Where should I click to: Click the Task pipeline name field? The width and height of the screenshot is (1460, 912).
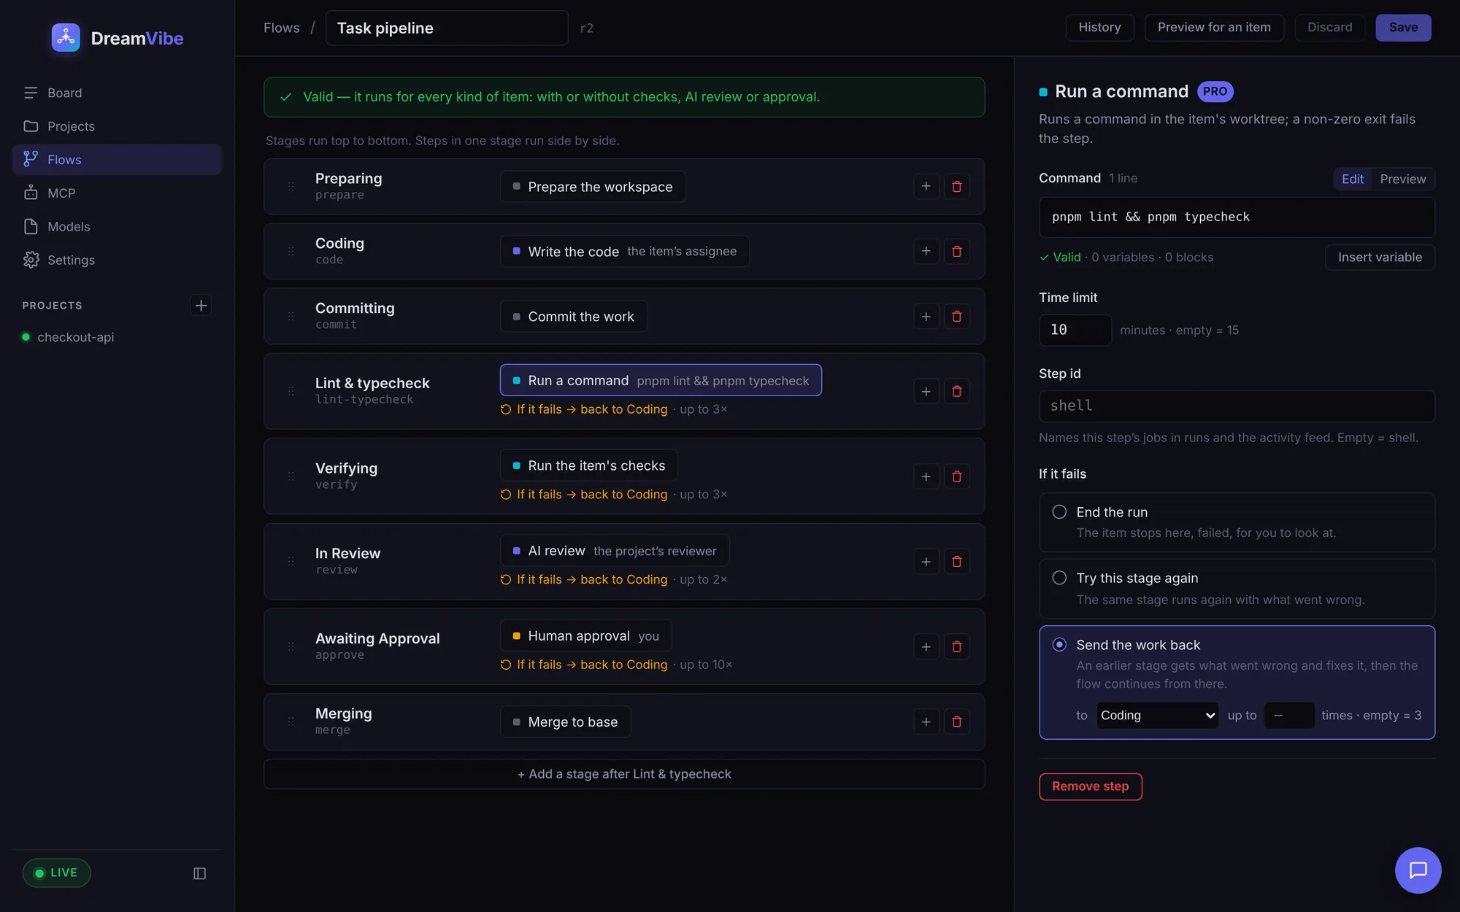447,28
